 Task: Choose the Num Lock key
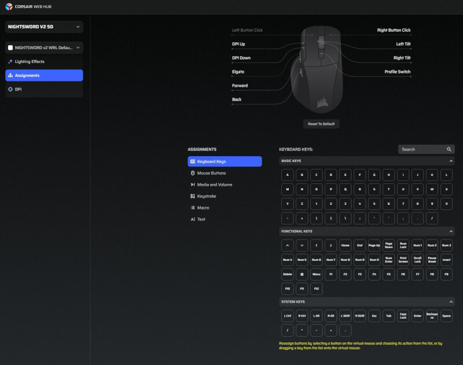(x=403, y=245)
